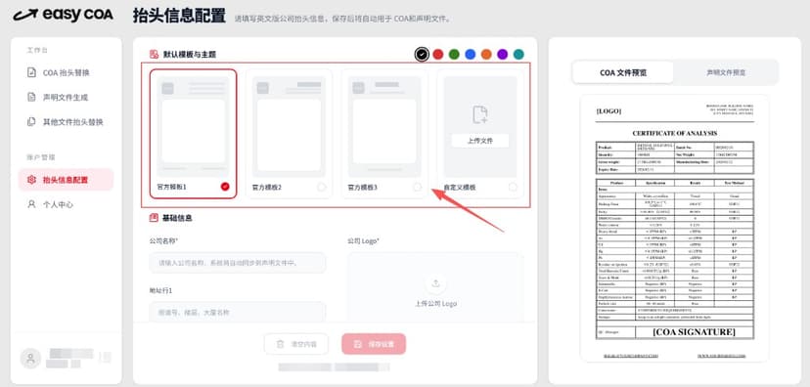Click the 抬头信息配置 page title
The image size is (810, 387).
(179, 16)
